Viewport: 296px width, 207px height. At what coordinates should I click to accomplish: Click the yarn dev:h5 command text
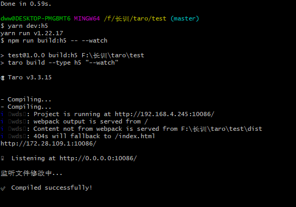tap(28, 26)
